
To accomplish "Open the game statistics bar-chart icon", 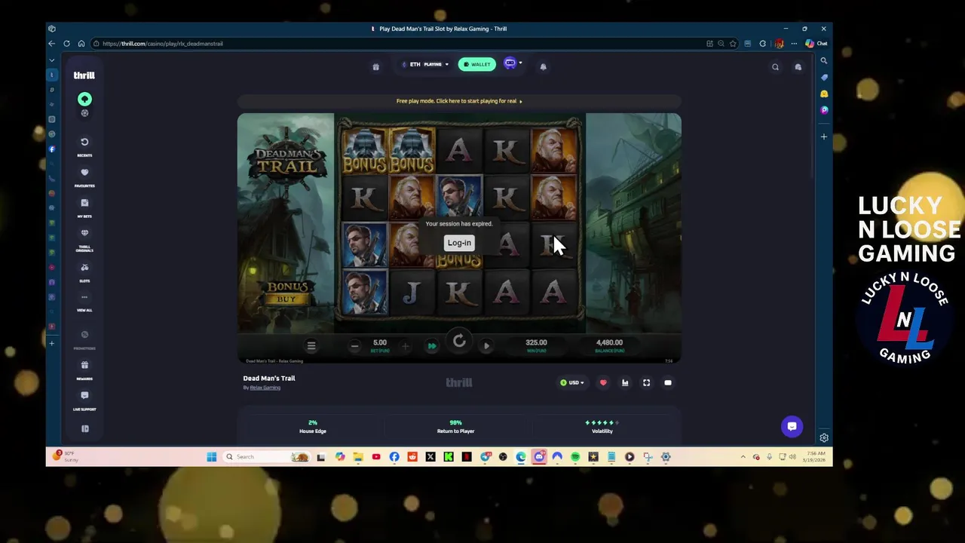I will pos(625,382).
